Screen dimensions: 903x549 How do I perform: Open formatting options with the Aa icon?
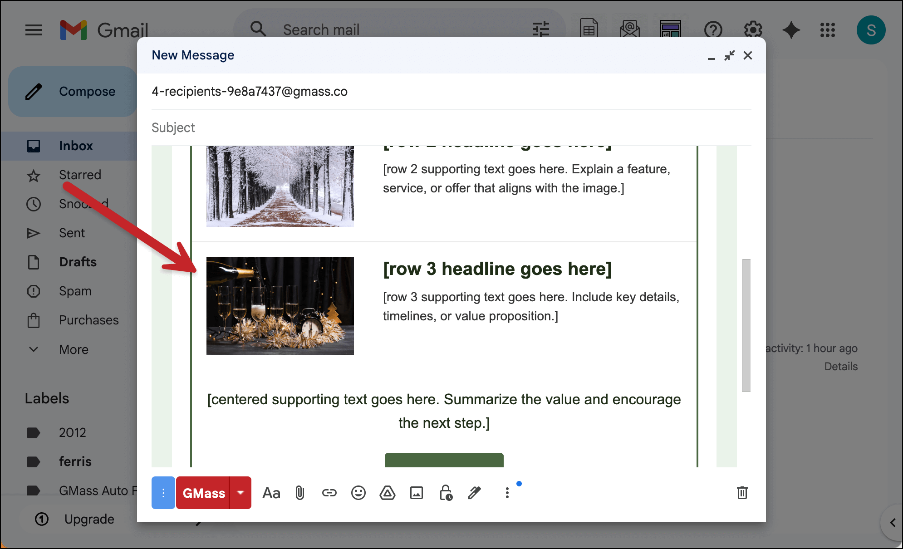pos(271,493)
